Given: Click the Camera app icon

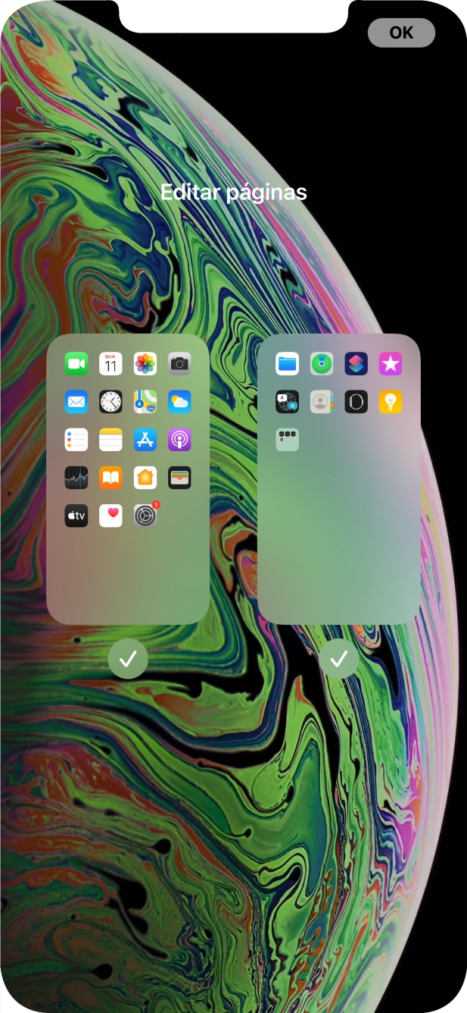Looking at the screenshot, I should (x=179, y=364).
